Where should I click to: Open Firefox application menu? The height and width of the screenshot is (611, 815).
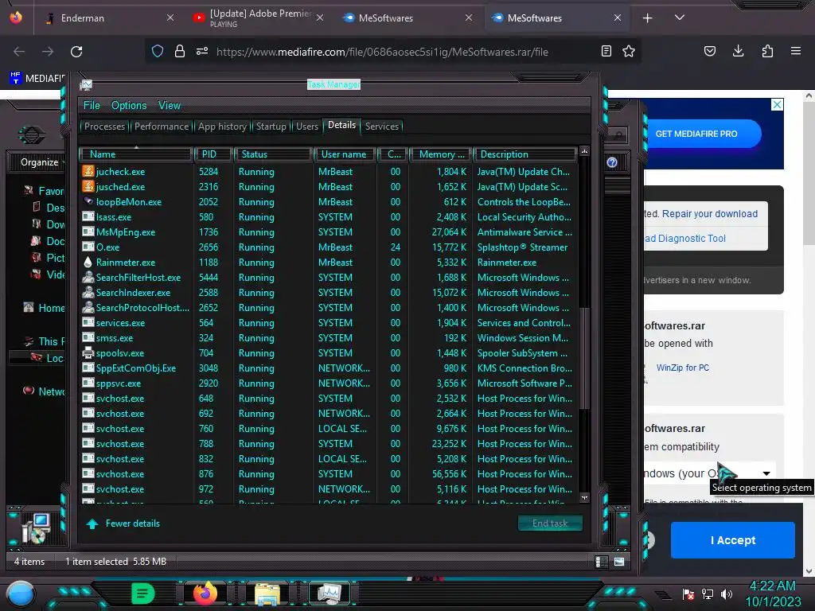click(x=796, y=51)
